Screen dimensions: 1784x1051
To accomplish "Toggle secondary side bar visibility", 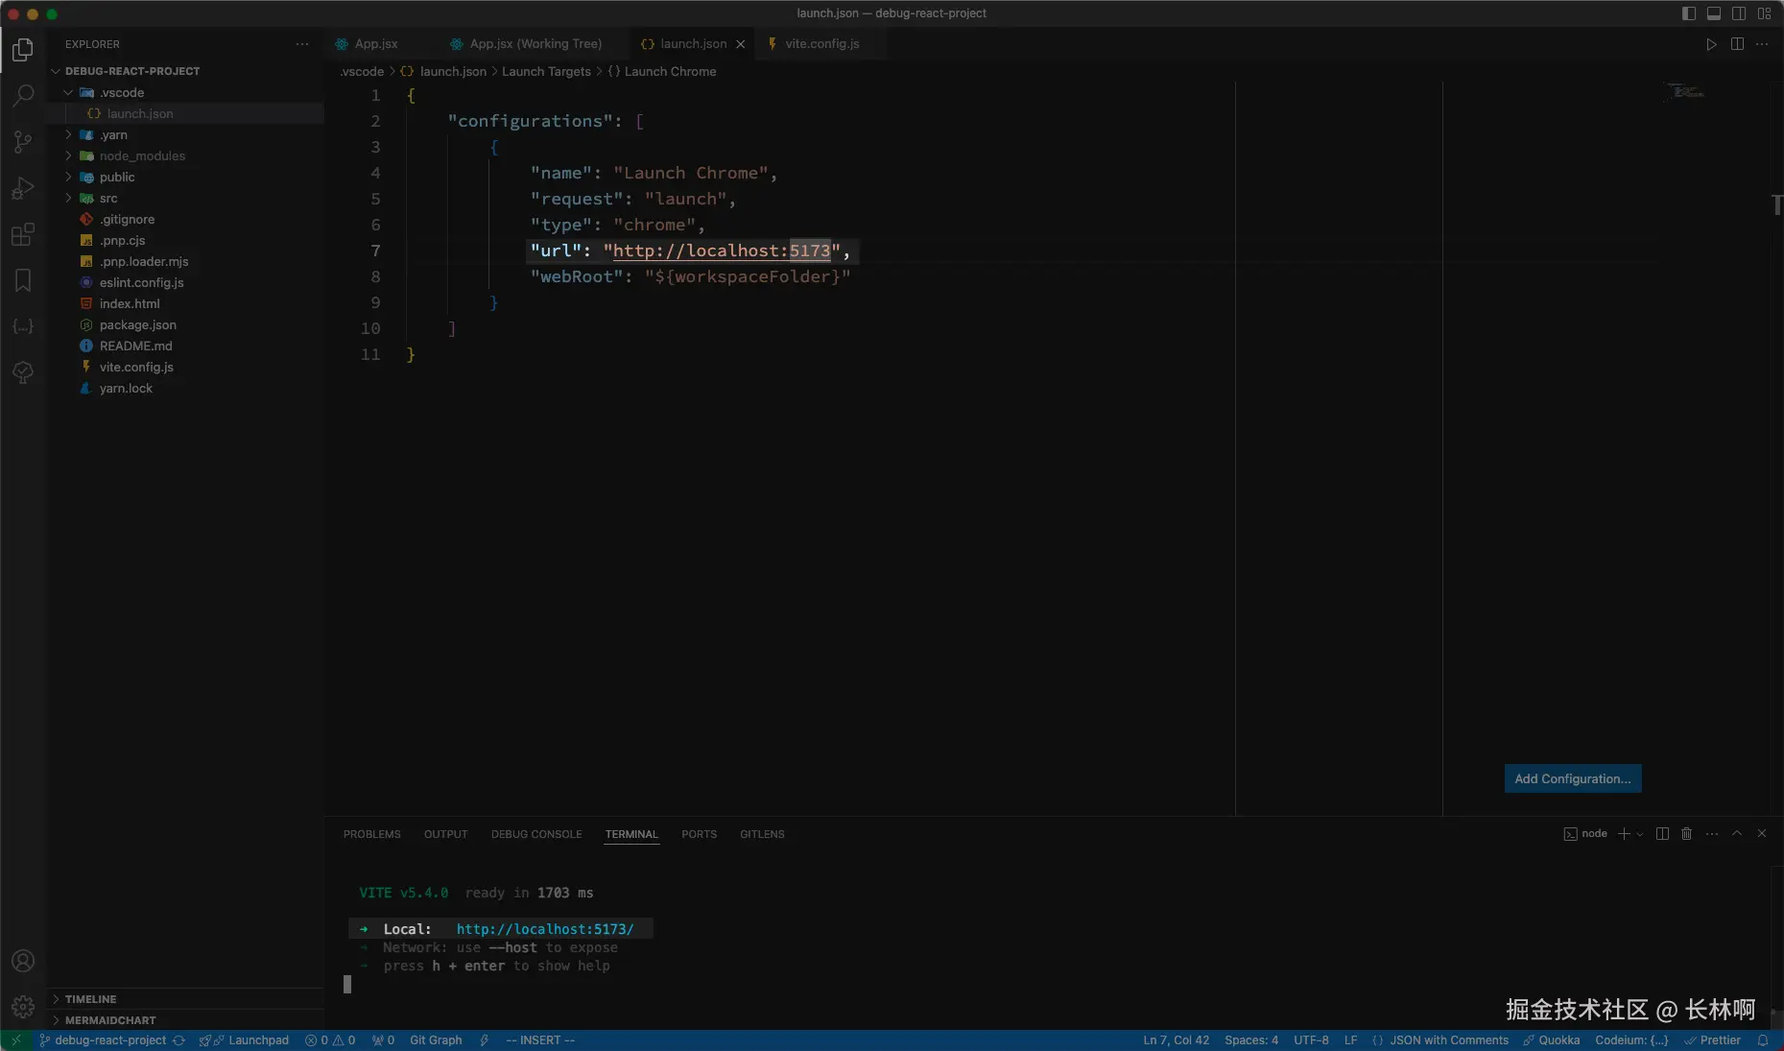I will coord(1739,13).
